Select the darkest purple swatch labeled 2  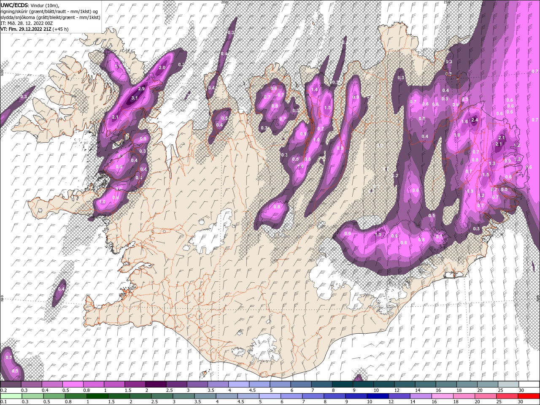coord(156,384)
